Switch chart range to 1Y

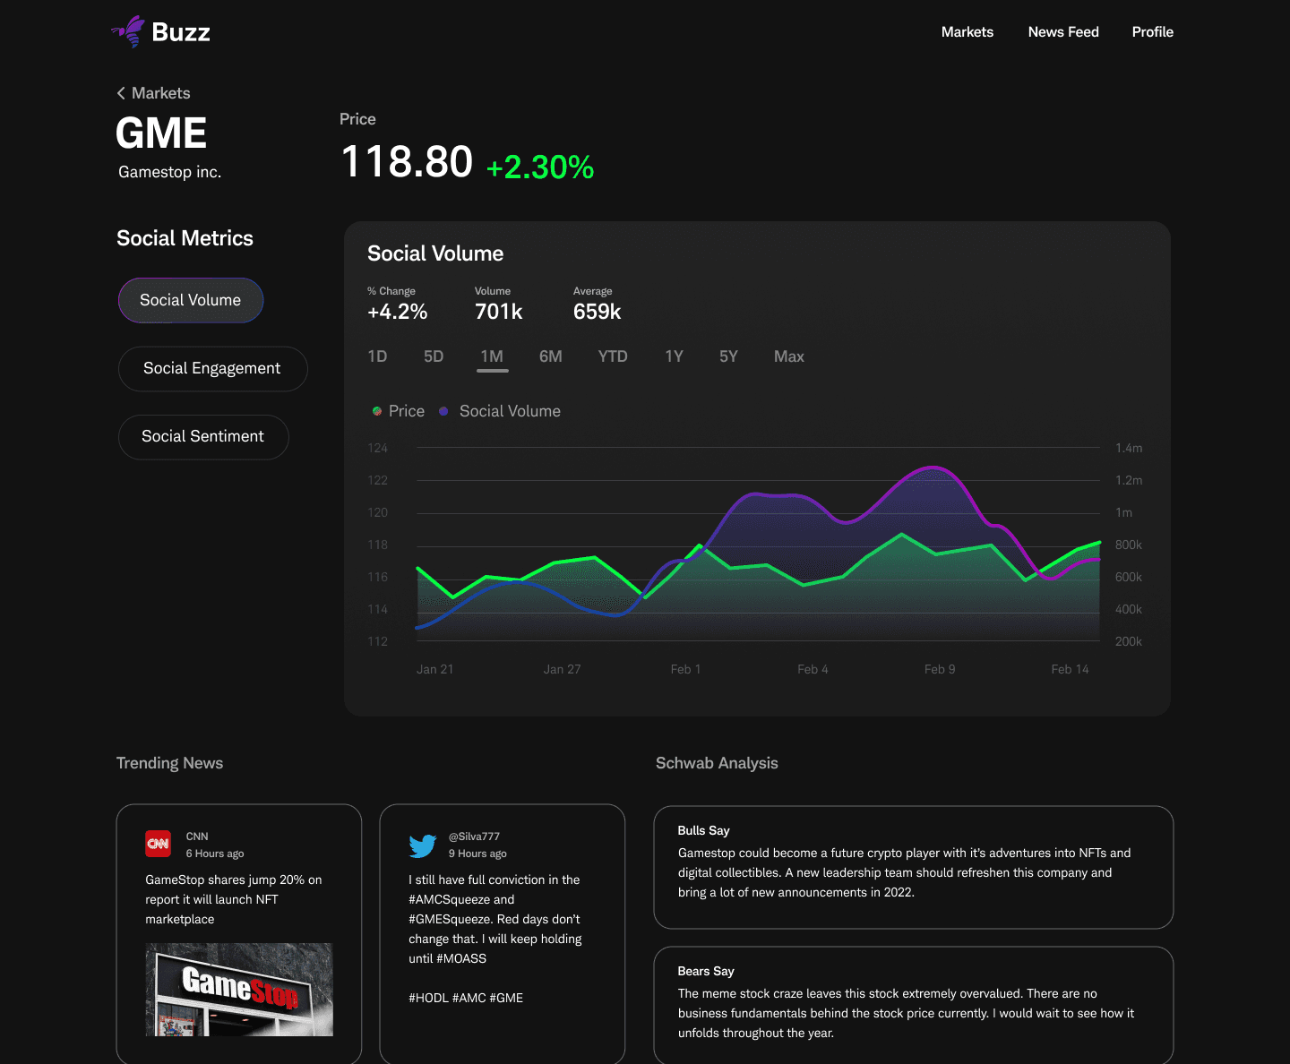674,356
